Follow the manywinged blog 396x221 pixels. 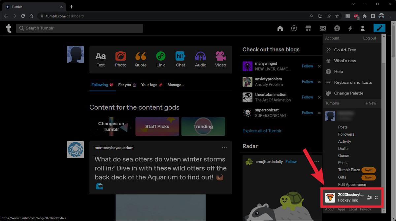307,66
